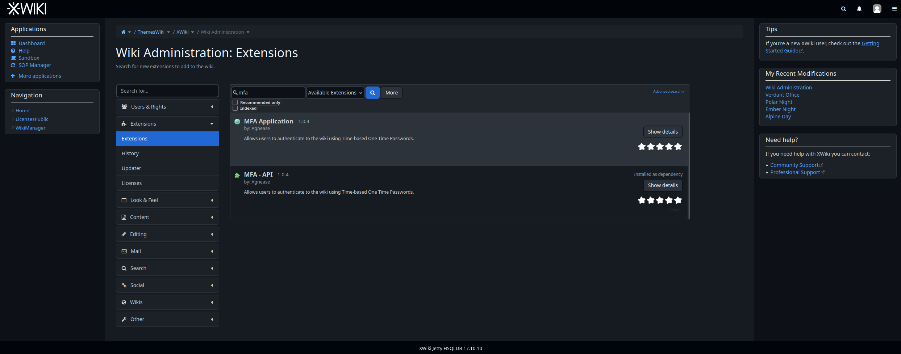Open Wiki Administration breadcrumb dropdown arrow
Viewport: 901px width, 354px height.
point(248,32)
